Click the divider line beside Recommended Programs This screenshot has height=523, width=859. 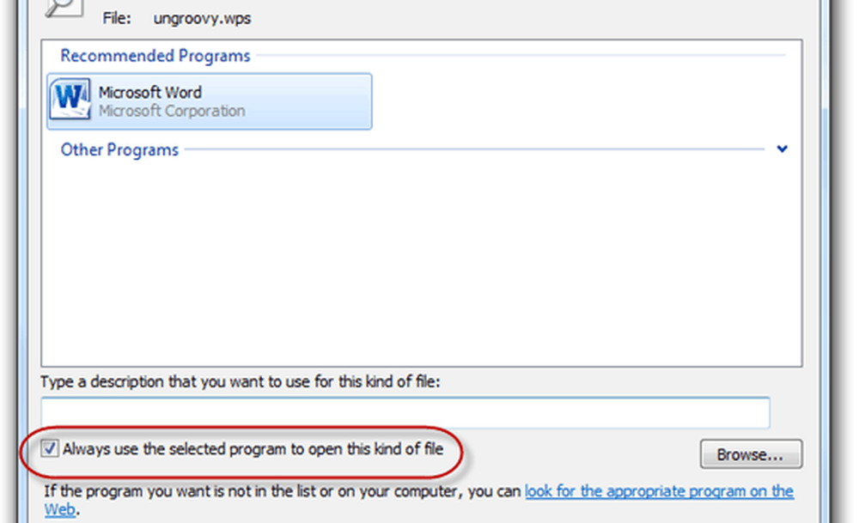pos(515,56)
